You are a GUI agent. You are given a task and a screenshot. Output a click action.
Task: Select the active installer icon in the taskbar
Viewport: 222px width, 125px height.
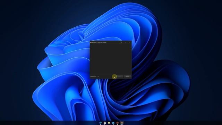(x=122, y=123)
